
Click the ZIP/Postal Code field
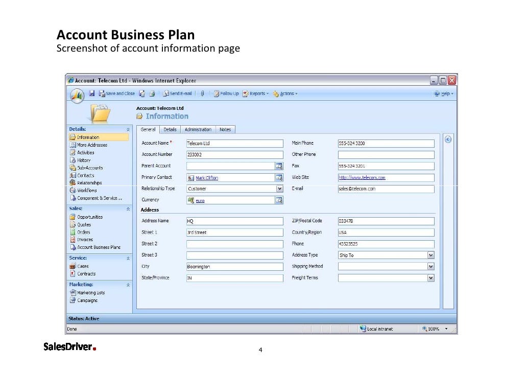click(386, 221)
